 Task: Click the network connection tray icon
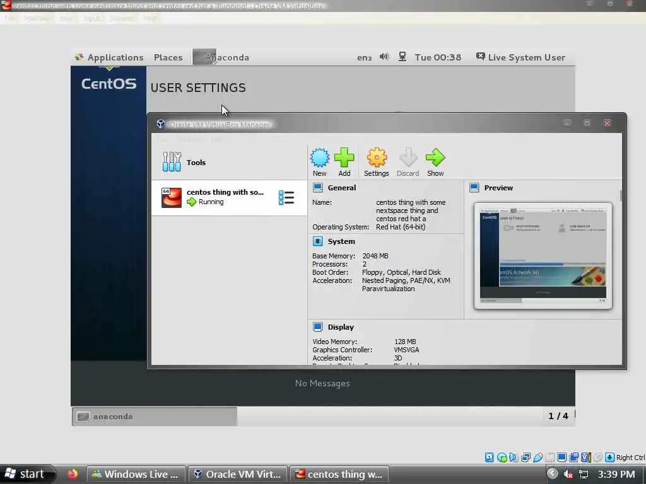pos(584,474)
